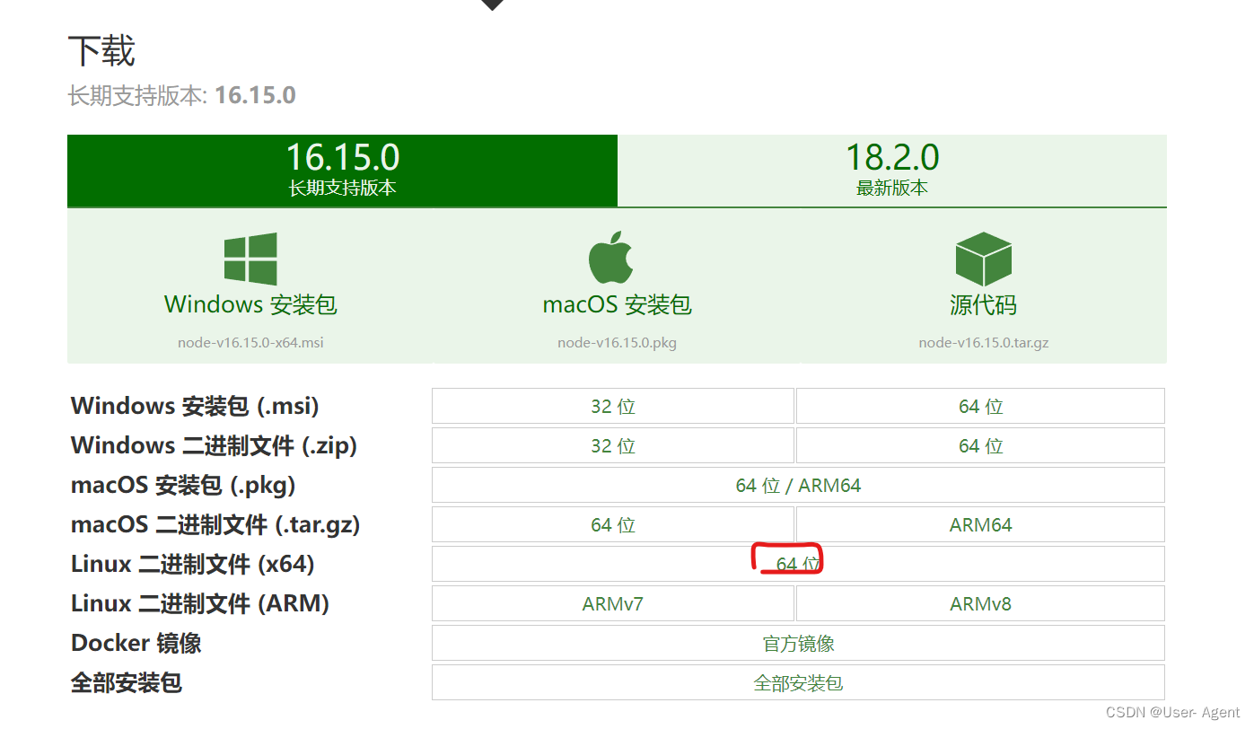This screenshot has width=1254, height=729.
Task: Click the Linux 二进制文件 (x64) row label
Action: click(x=193, y=564)
